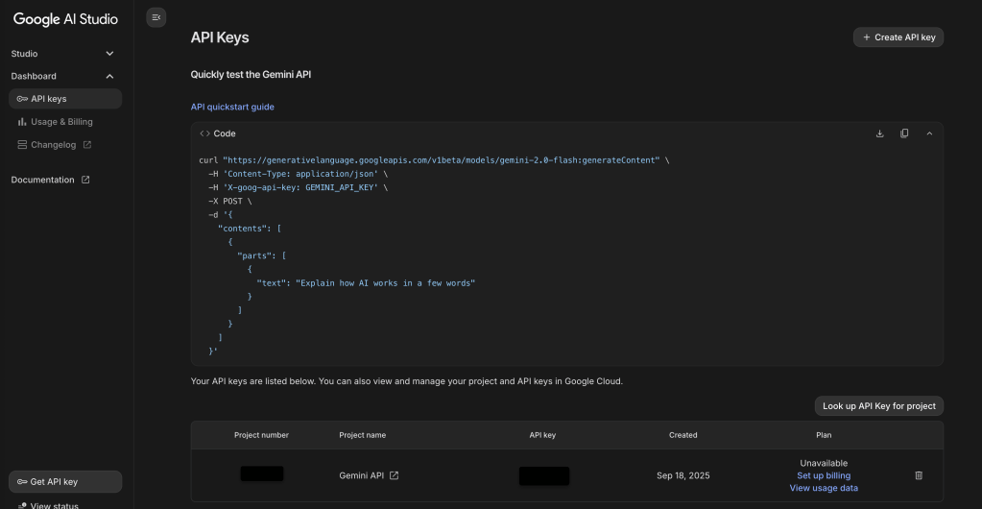Open the API quickstart guide link

coord(232,107)
